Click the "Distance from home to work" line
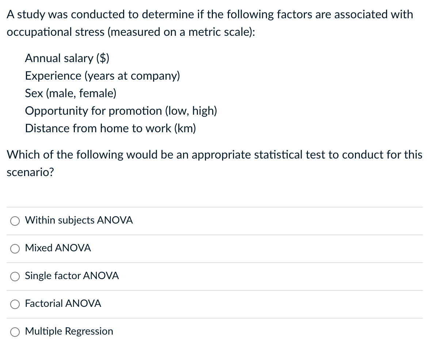 pos(111,128)
